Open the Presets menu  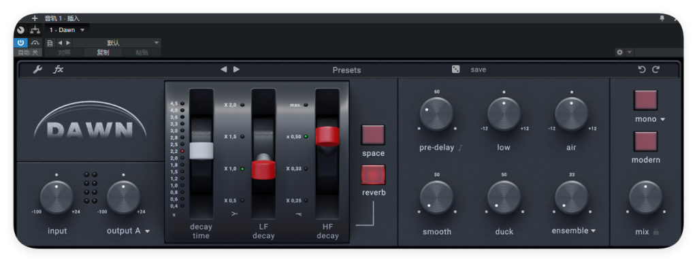click(x=346, y=70)
